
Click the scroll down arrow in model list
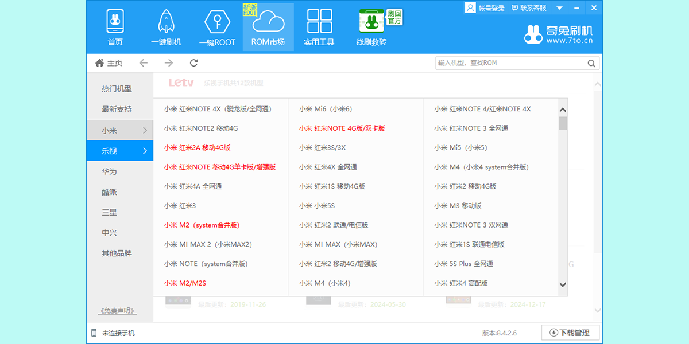coord(563,284)
